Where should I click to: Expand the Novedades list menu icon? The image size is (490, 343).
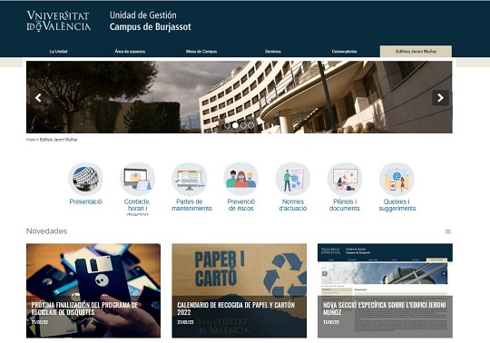pos(448,231)
